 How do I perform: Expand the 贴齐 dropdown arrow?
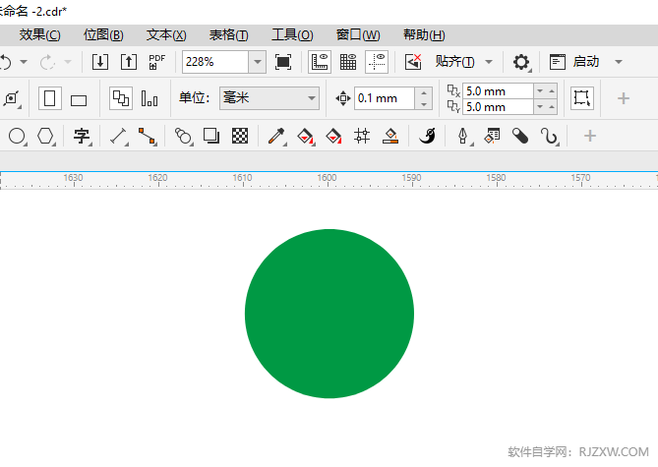[489, 62]
